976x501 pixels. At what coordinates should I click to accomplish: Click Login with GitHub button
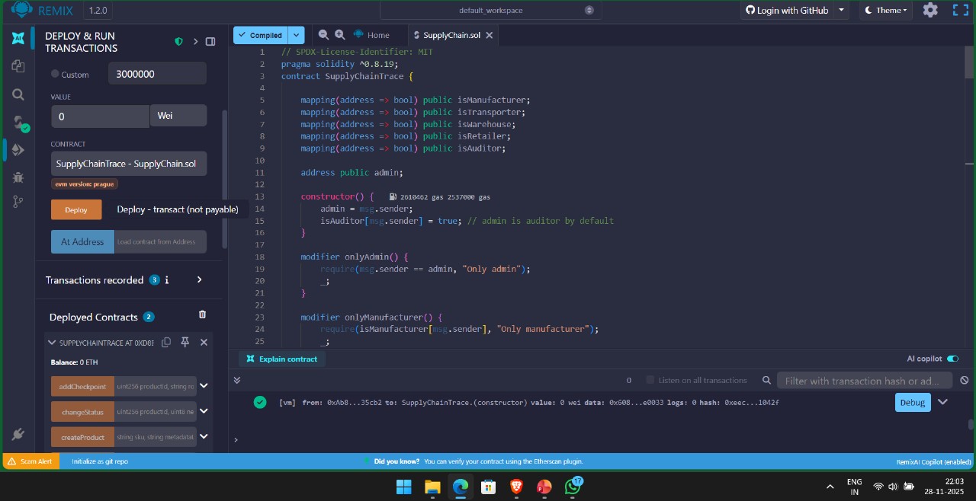[x=788, y=10]
